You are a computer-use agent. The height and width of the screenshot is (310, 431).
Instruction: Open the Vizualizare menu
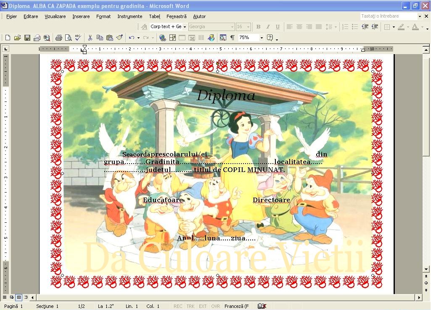(55, 16)
